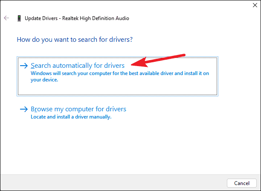This screenshot has height=191, width=261.
Task: Click the title "Update Drivers - Realtek High Definition Audio"
Action: (77, 18)
